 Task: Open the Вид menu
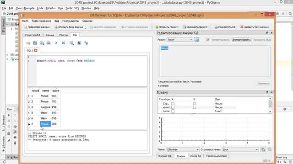point(57,21)
